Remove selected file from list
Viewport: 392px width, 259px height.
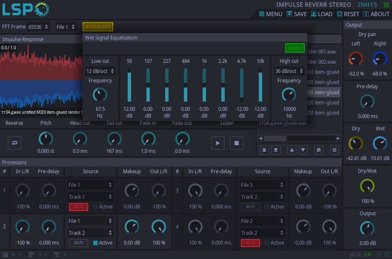click(319, 150)
